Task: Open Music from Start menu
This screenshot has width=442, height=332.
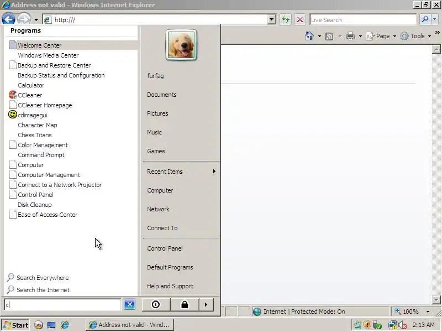Action: tap(154, 132)
